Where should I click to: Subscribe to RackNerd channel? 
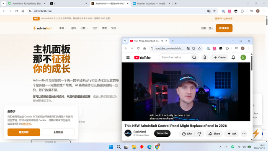(x=162, y=133)
